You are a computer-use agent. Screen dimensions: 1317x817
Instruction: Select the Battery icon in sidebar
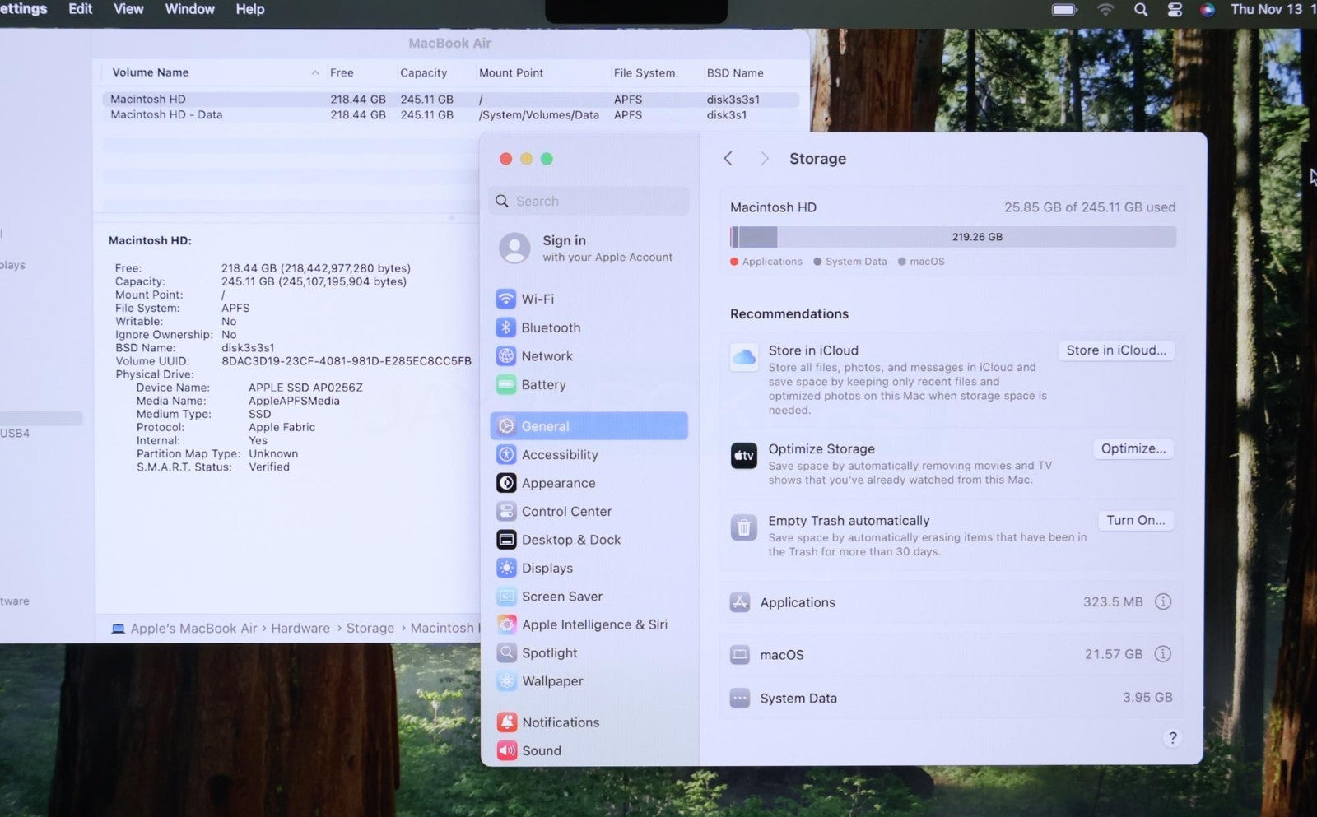[x=506, y=384]
